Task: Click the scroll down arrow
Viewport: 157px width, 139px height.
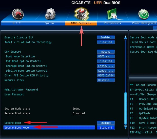Action: pyautogui.click(x=126, y=127)
